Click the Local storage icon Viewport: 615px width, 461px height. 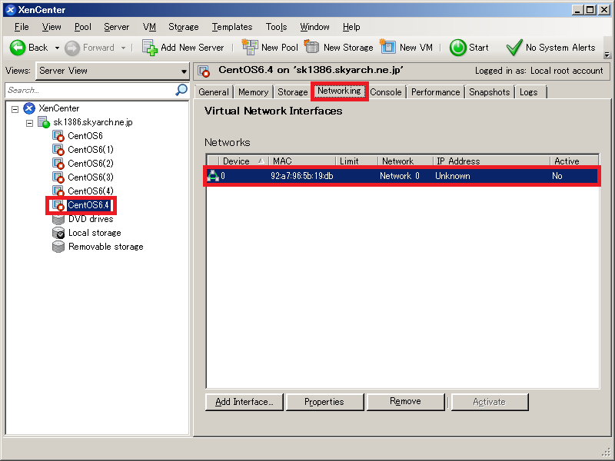(x=58, y=233)
